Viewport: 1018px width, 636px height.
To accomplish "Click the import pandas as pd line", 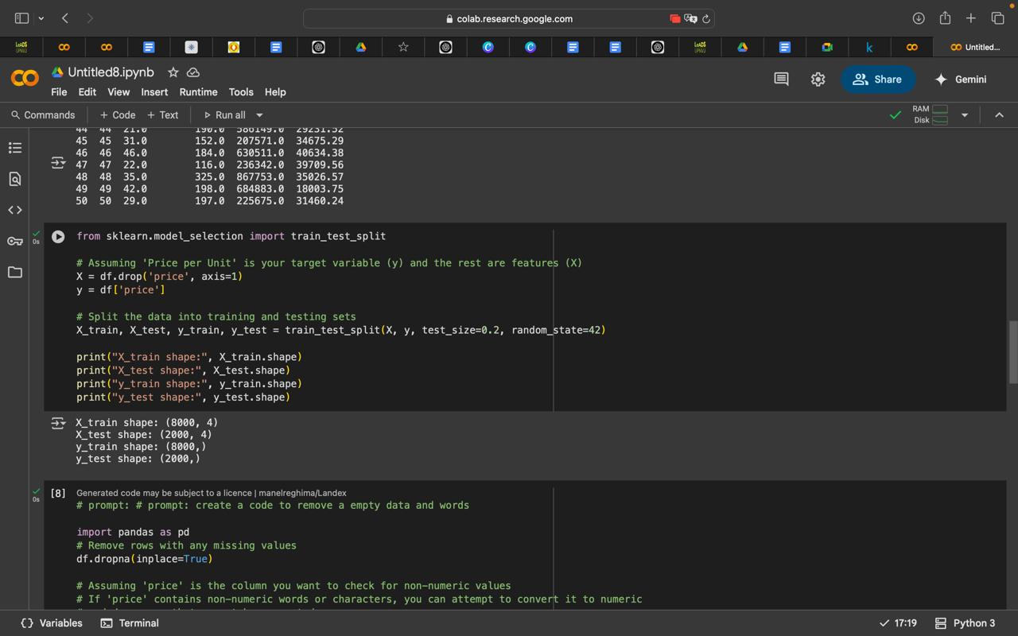I will tap(132, 532).
